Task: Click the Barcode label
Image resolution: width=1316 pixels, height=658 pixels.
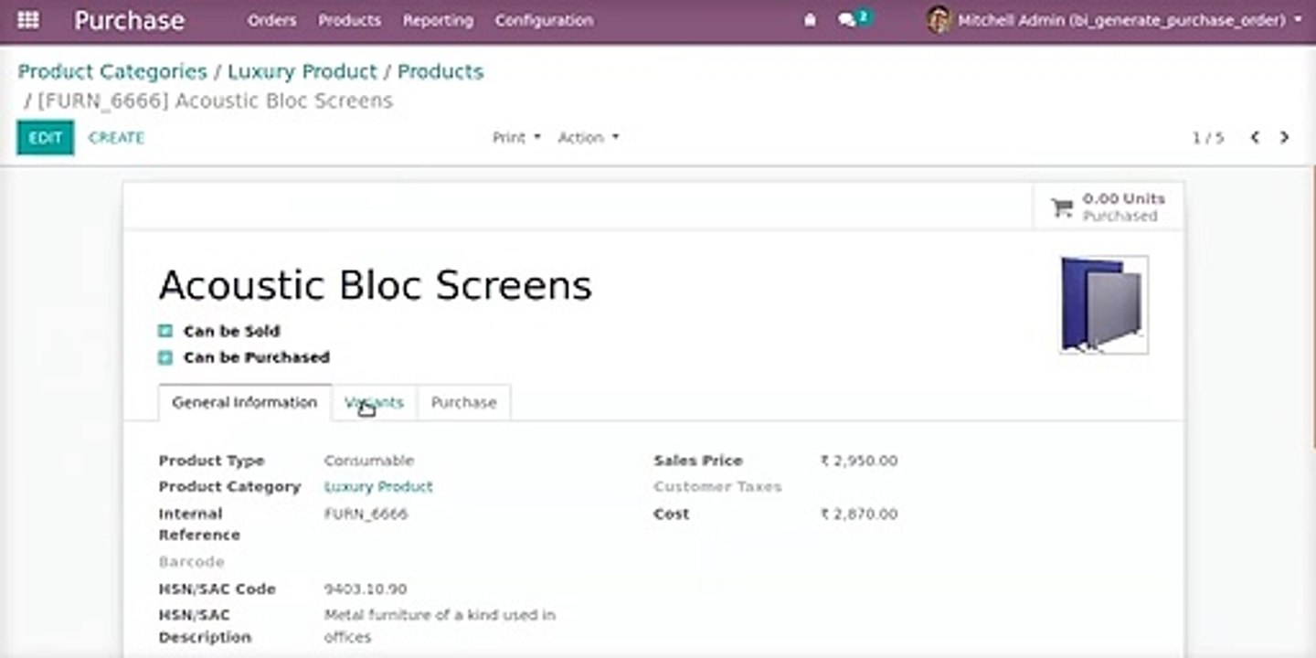Action: coord(191,562)
